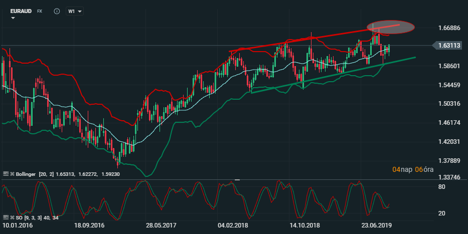Click date axis label 04.02.2018
Image resolution: width=468 pixels, height=234 pixels.
pyautogui.click(x=233, y=225)
